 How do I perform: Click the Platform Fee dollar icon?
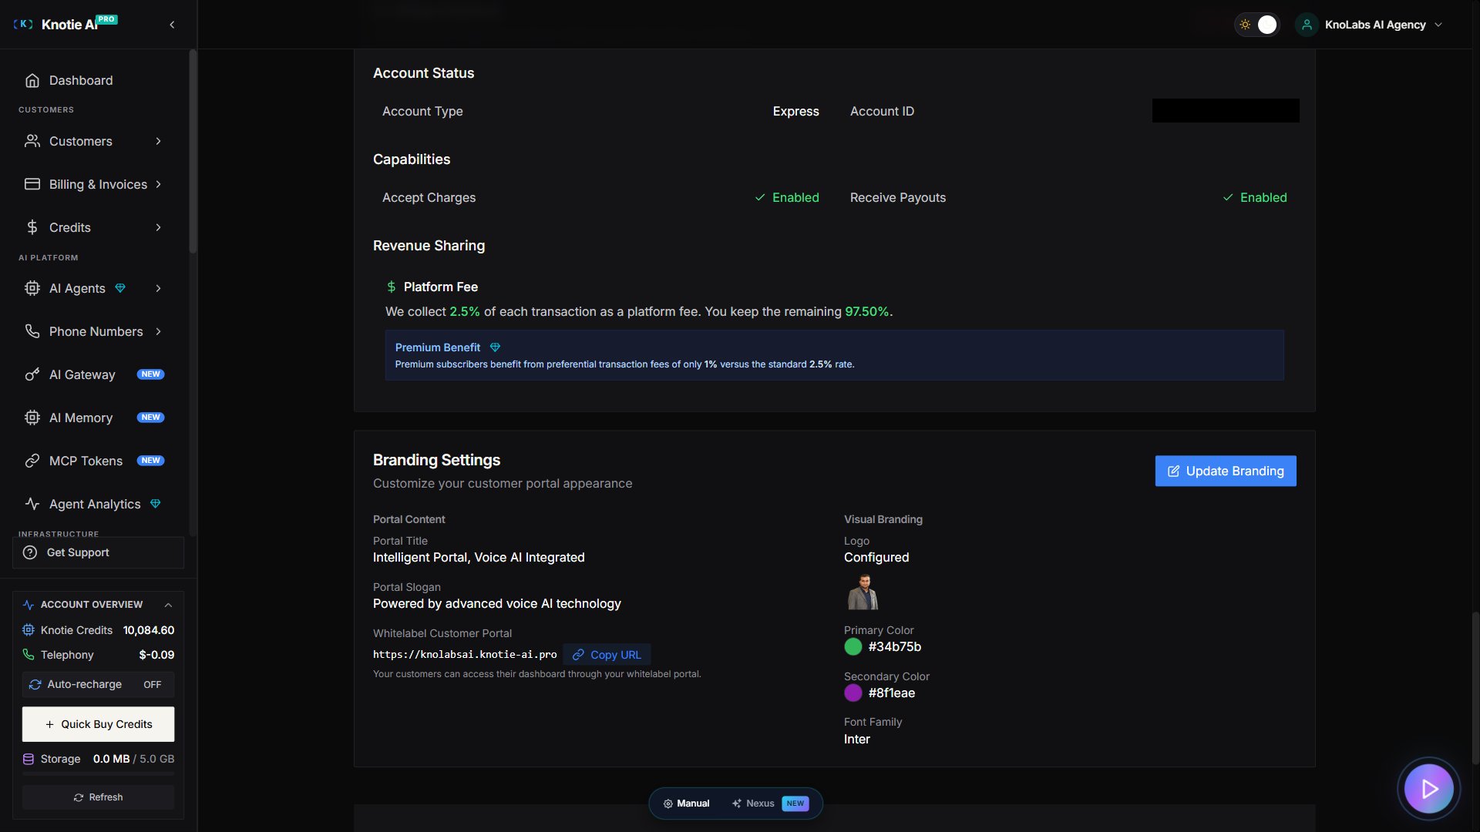tap(392, 287)
